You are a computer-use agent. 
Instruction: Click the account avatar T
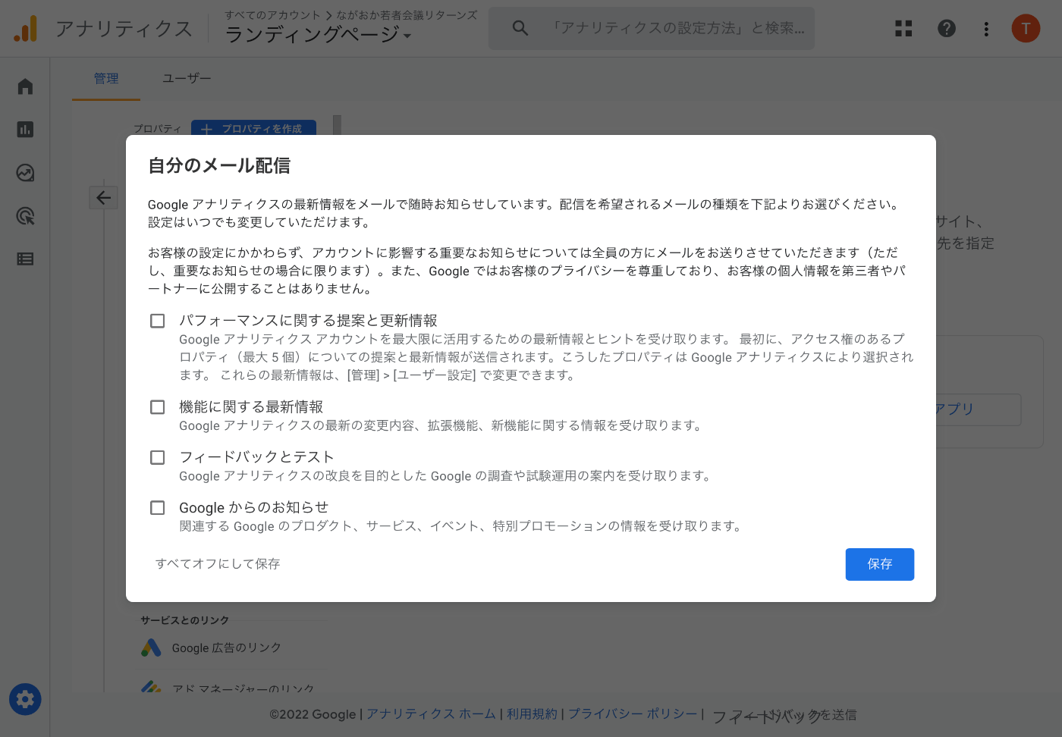[1026, 29]
